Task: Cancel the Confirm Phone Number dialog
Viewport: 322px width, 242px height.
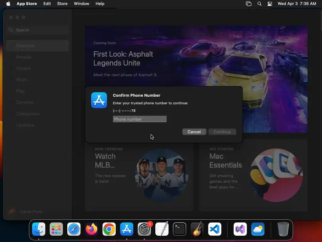Action: 194,132
